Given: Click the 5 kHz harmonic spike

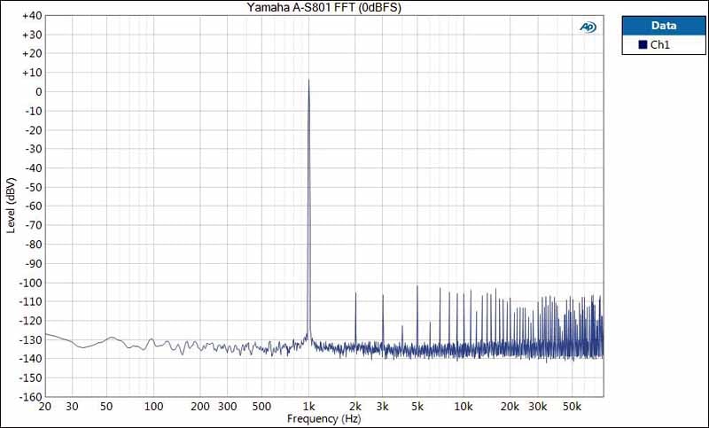Looking at the screenshot, I should pyautogui.click(x=417, y=287).
